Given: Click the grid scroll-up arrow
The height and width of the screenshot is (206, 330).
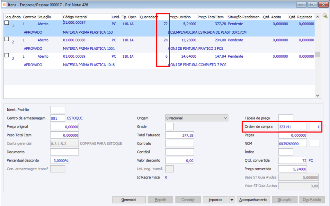Looking at the screenshot, I should click(317, 17).
